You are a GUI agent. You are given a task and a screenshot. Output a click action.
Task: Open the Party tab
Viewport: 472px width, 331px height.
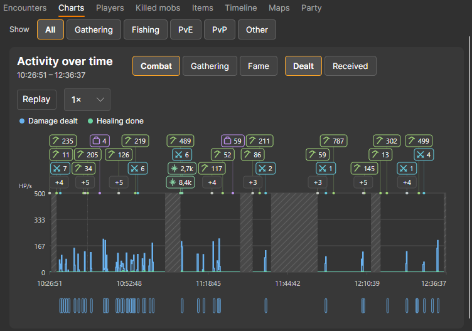tap(311, 8)
